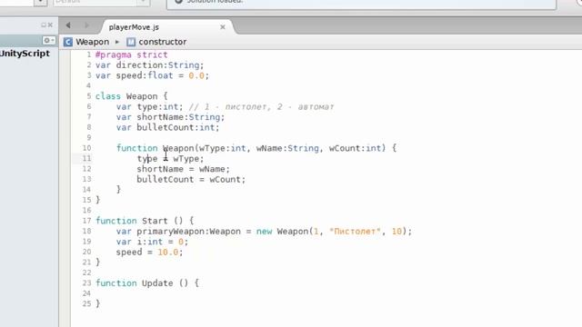Open the side panel gear options menu
Viewport: 582px width, 327px height.
[48, 40]
